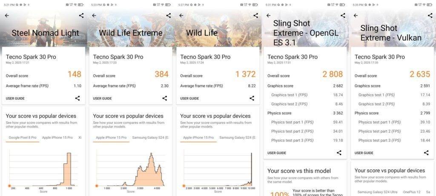The height and width of the screenshot is (196, 436).
Task: Tap Graphics score 2 682 row
Action: point(305,86)
